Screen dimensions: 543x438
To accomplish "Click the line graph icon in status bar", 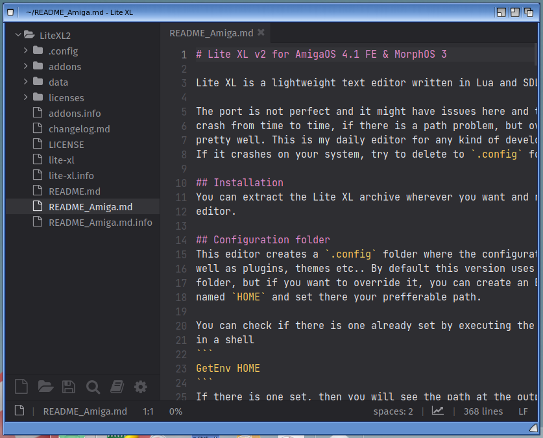I will [438, 411].
